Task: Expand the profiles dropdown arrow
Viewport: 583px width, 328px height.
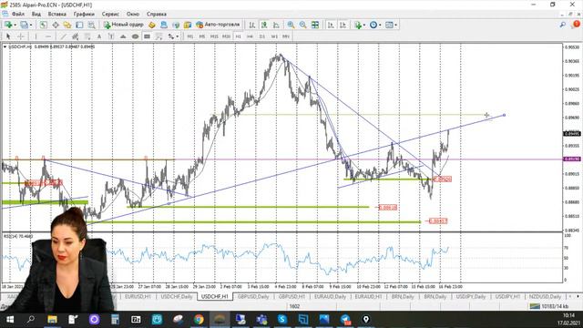Action: (30, 25)
